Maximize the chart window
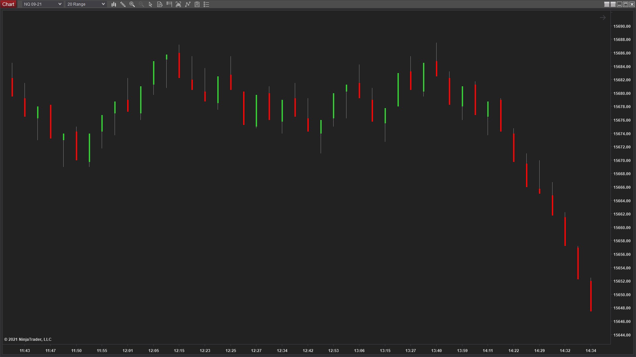The height and width of the screenshot is (357, 636). coord(626,4)
